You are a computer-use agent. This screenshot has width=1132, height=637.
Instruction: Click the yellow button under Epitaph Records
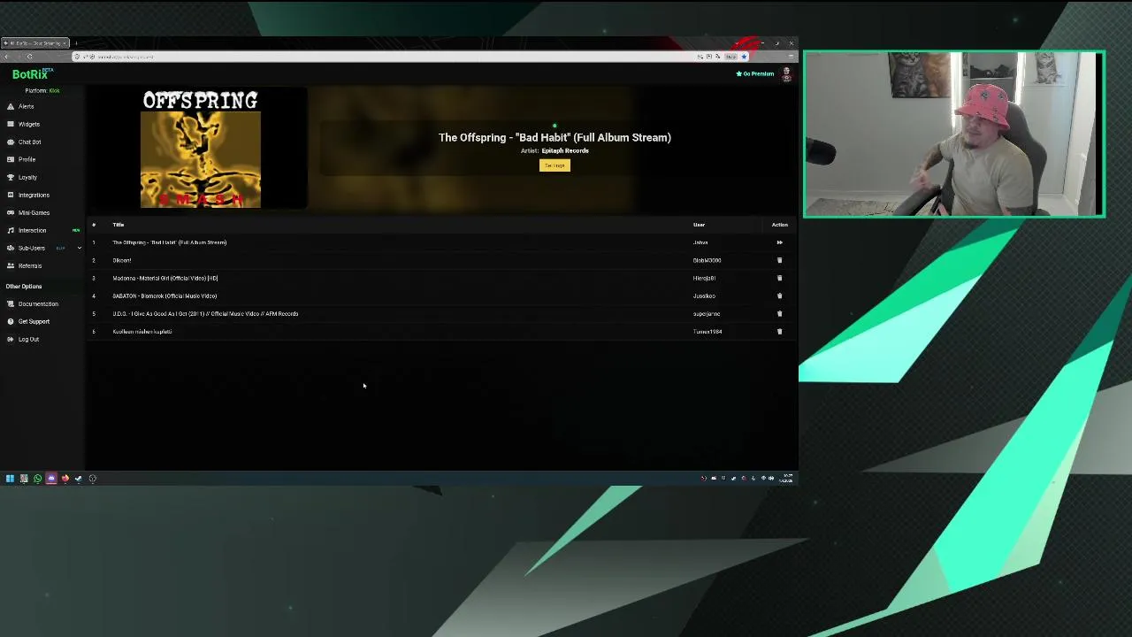tap(555, 165)
